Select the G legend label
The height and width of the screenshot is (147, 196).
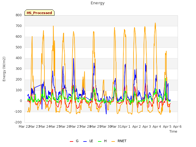tap(77, 141)
